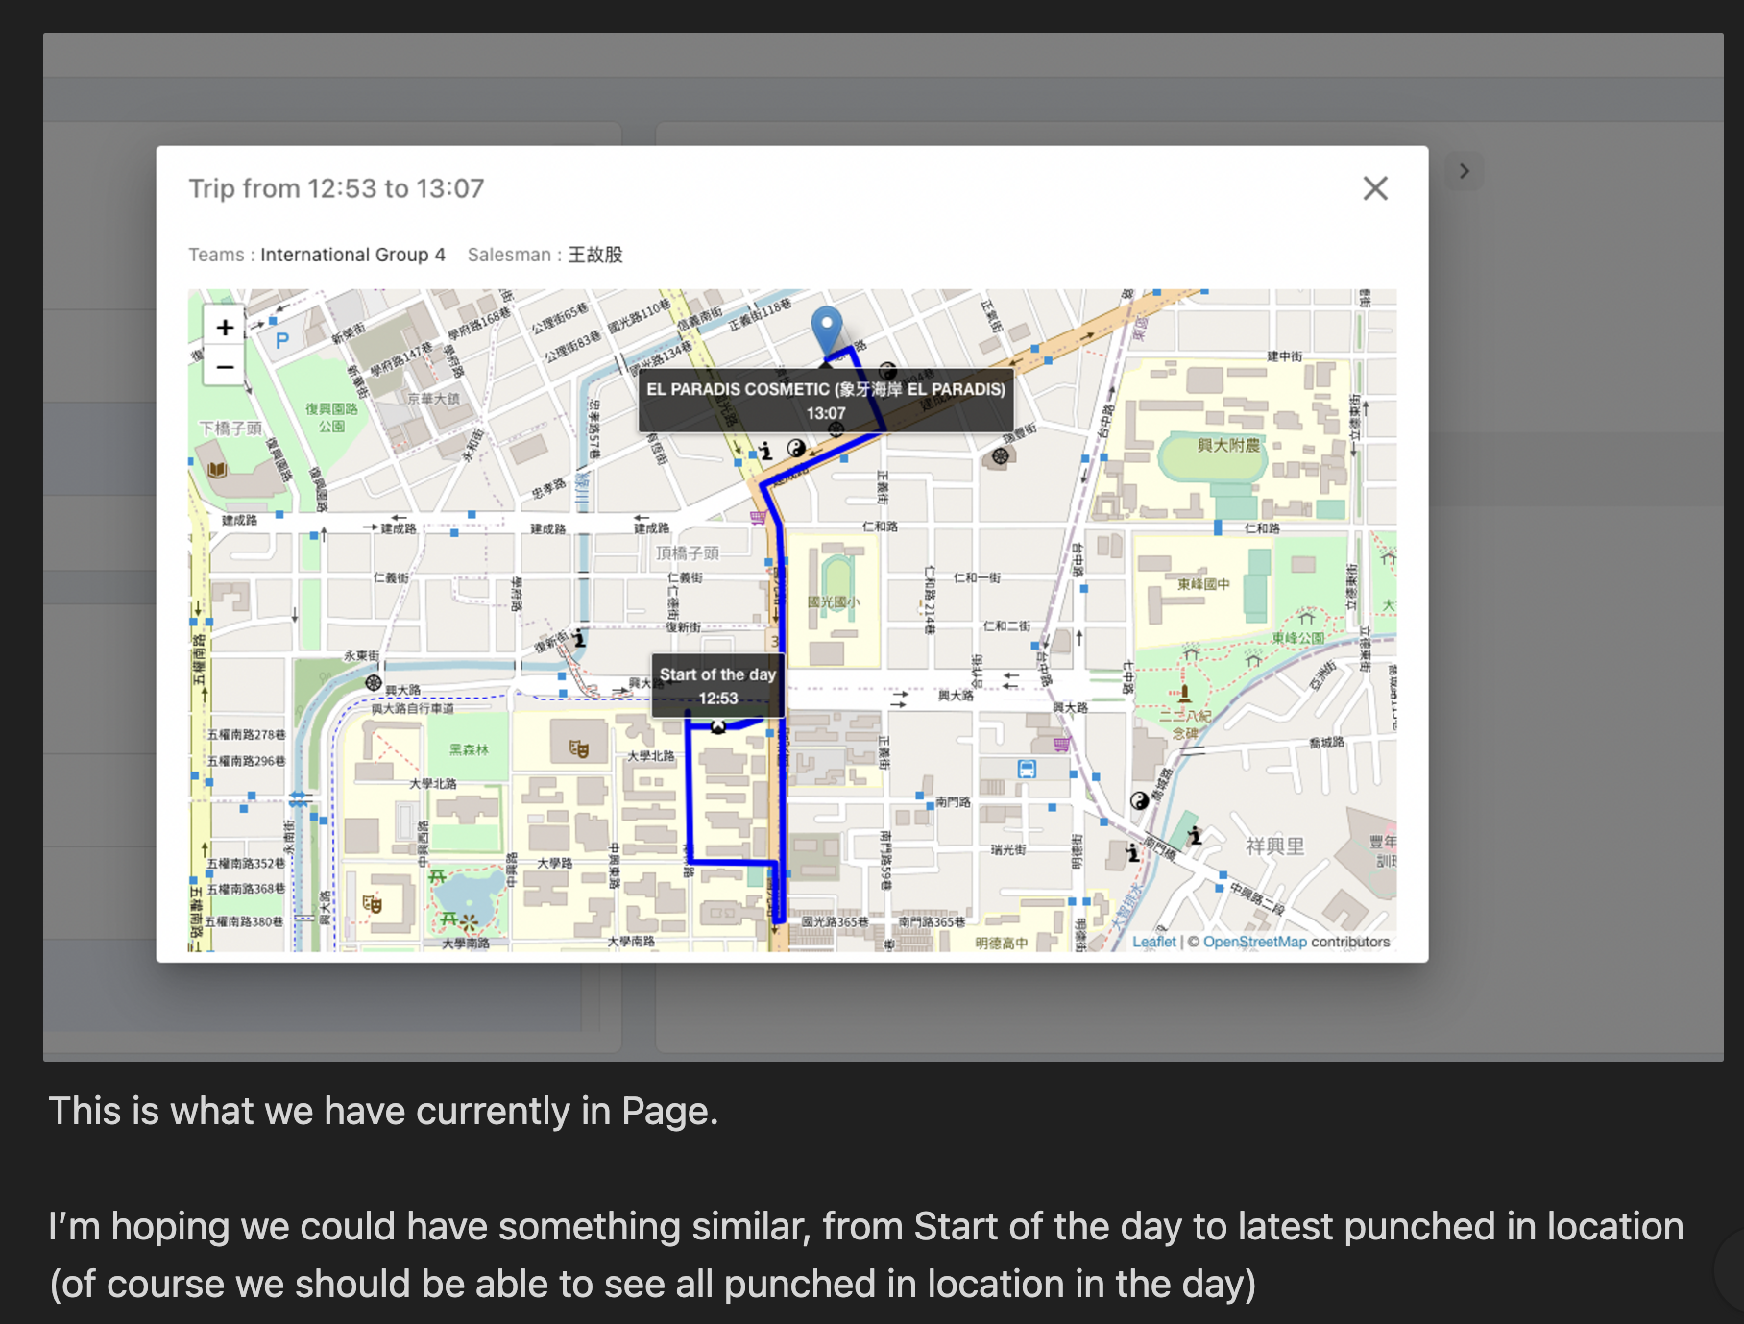Viewport: 1744px width, 1324px height.
Task: Select the Start of the day 12:53 popup
Action: pos(717,686)
